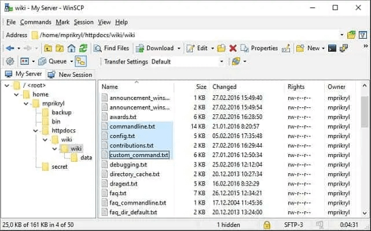This screenshot has width=371, height=231.
Task: Select the debugging.txt file
Action: click(x=128, y=165)
